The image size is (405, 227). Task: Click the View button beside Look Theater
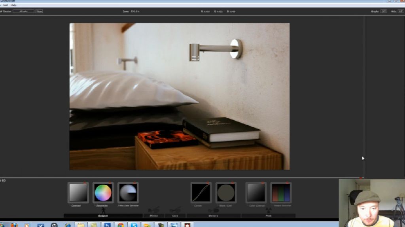(x=39, y=11)
